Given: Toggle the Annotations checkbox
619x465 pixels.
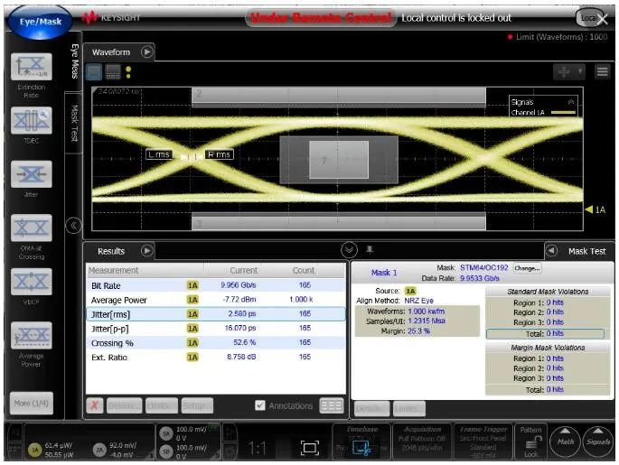Looking at the screenshot, I should tap(259, 405).
